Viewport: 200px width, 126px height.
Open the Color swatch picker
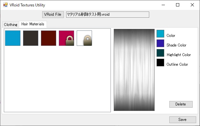click(160, 34)
